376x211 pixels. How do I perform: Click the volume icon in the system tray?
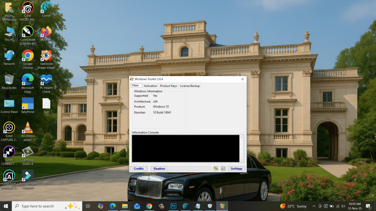[x=343, y=206]
